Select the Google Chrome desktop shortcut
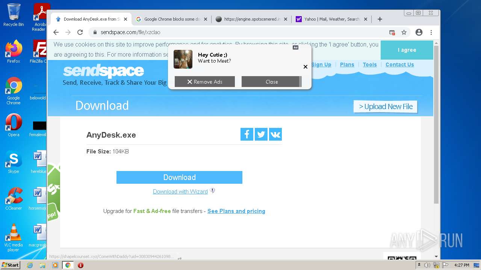This screenshot has width=481, height=270. (x=14, y=91)
